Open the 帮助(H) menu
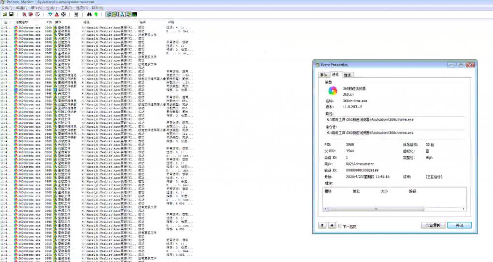493x262 pixels. [97, 8]
